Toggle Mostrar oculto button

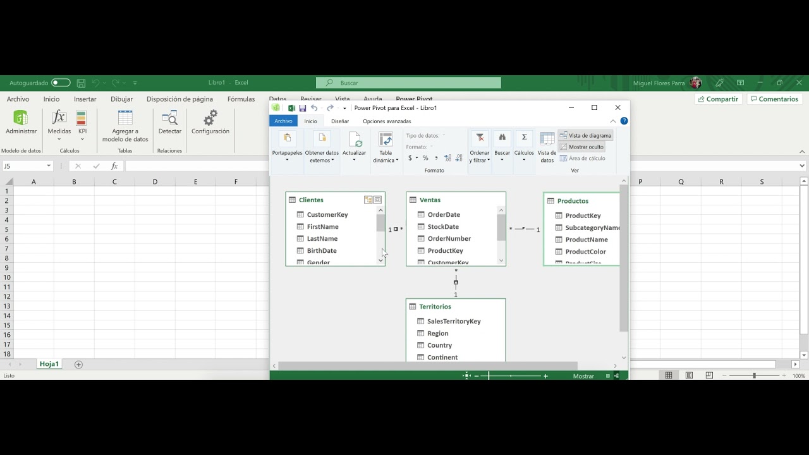[582, 147]
